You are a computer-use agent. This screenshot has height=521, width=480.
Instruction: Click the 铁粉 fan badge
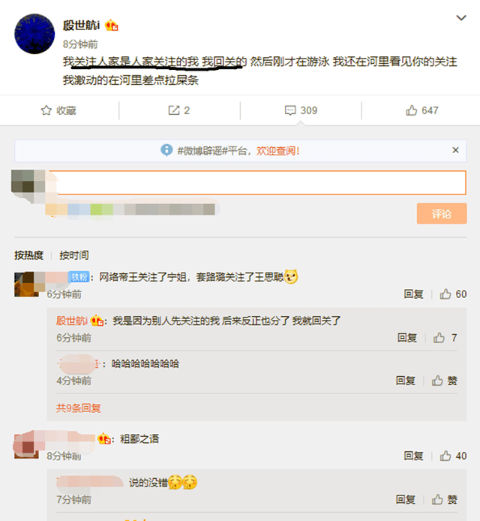tap(79, 277)
